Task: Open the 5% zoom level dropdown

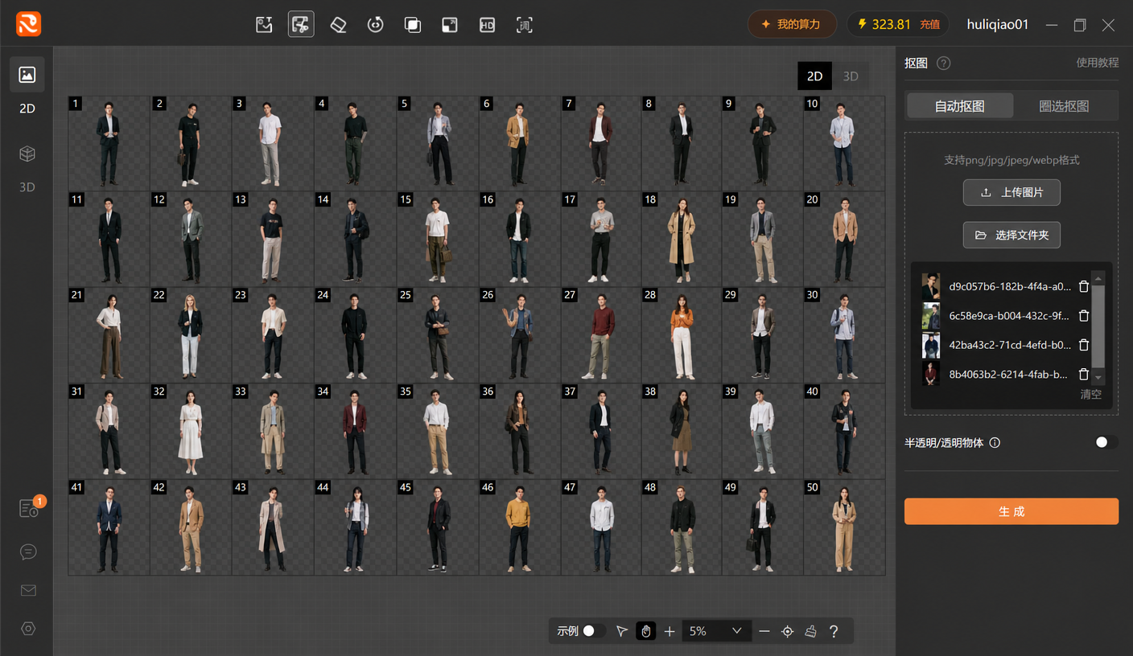Action: (x=716, y=631)
